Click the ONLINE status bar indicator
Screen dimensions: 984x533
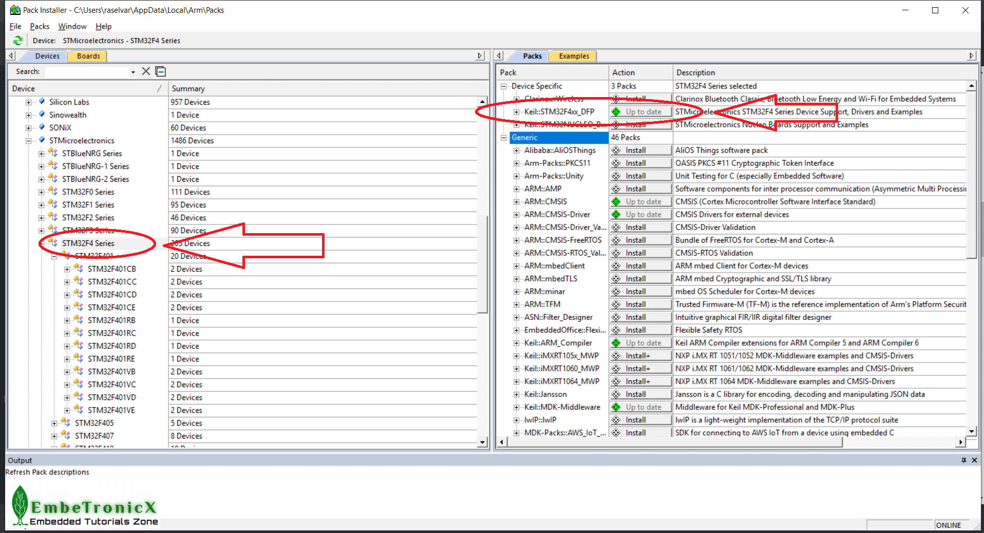[x=948, y=525]
